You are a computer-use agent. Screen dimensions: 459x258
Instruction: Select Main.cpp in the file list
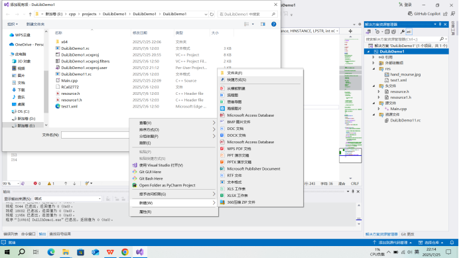70,80
